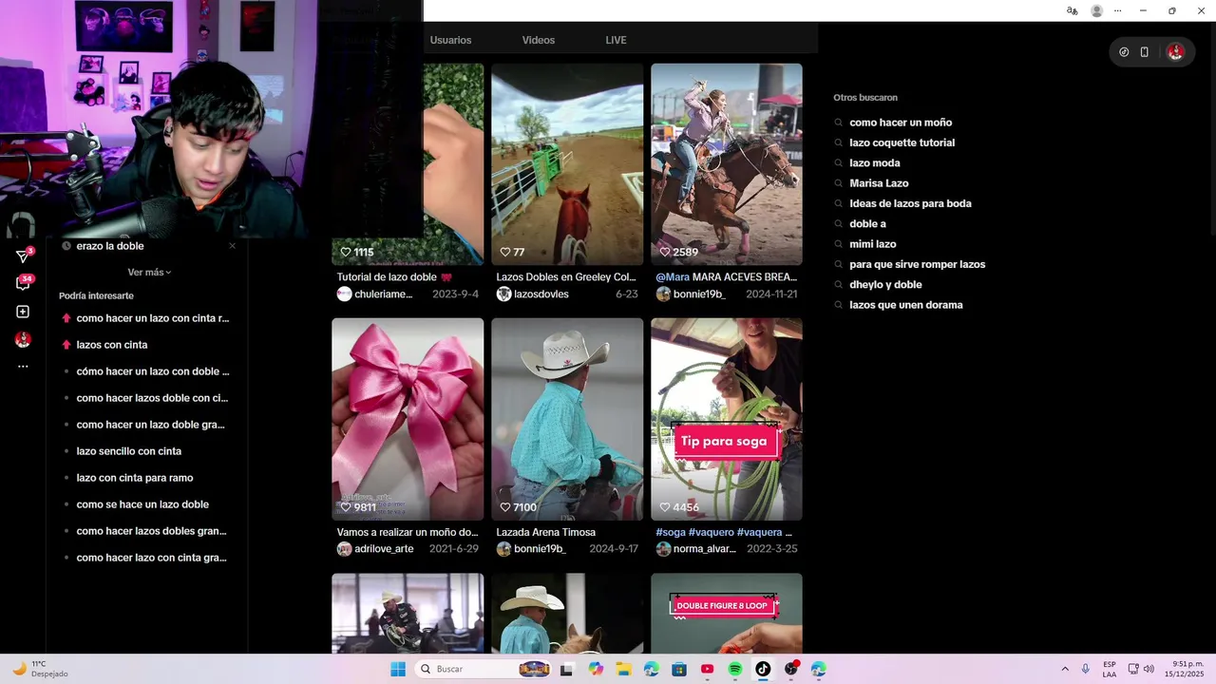The width and height of the screenshot is (1216, 684).
Task: Open the three-dot more menu in sidebar
Action: (23, 366)
